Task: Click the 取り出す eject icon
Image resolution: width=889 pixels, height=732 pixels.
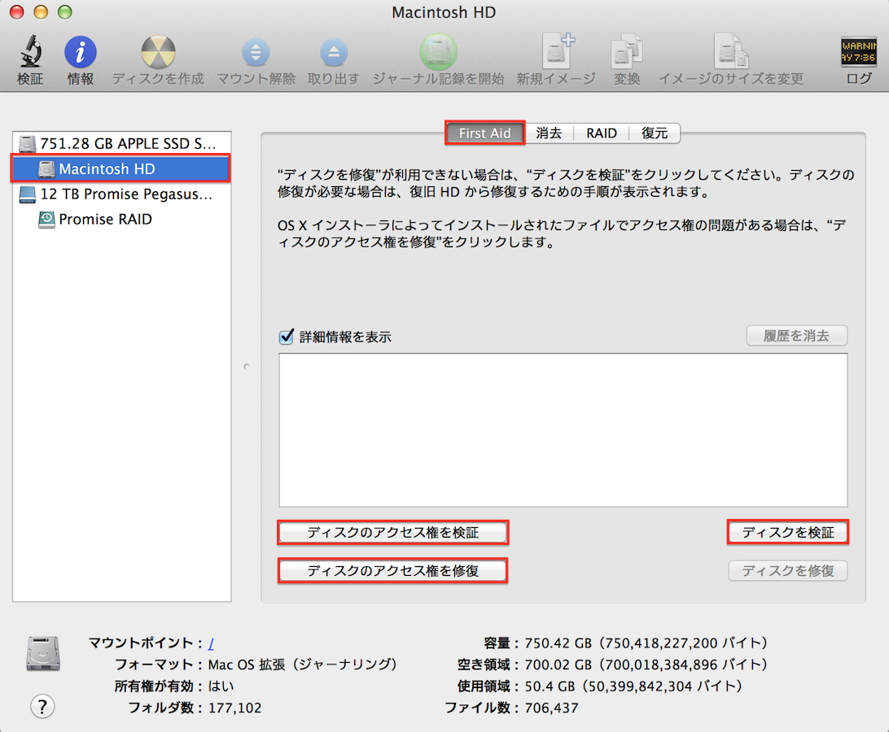Action: (334, 53)
